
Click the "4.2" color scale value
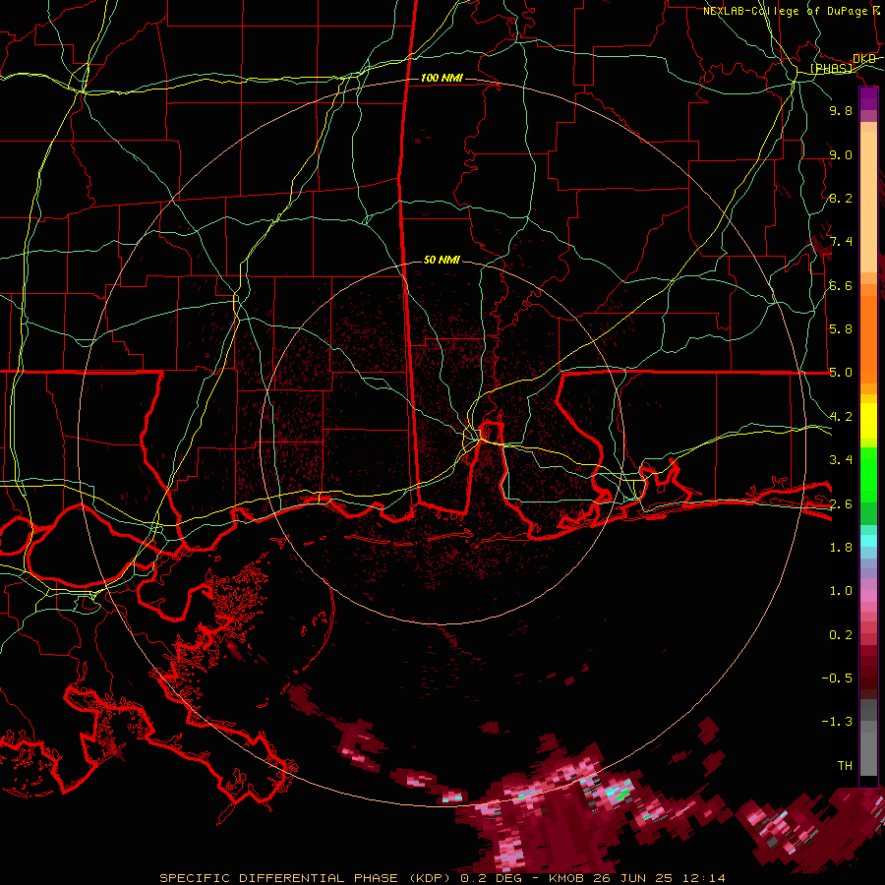pos(841,417)
